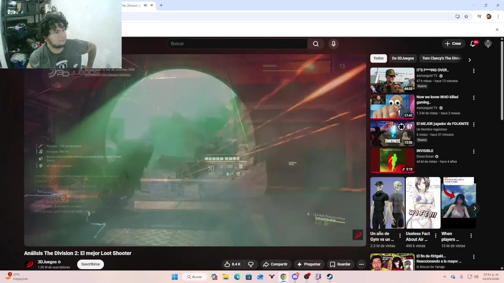Open options for Useless Fact short
504x283 pixels.
point(435,236)
